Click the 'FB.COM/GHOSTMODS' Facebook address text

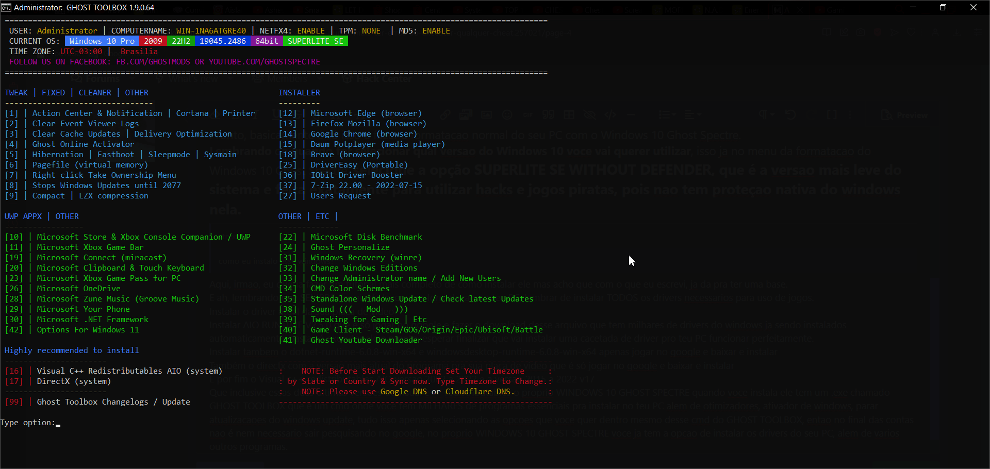pyautogui.click(x=153, y=62)
